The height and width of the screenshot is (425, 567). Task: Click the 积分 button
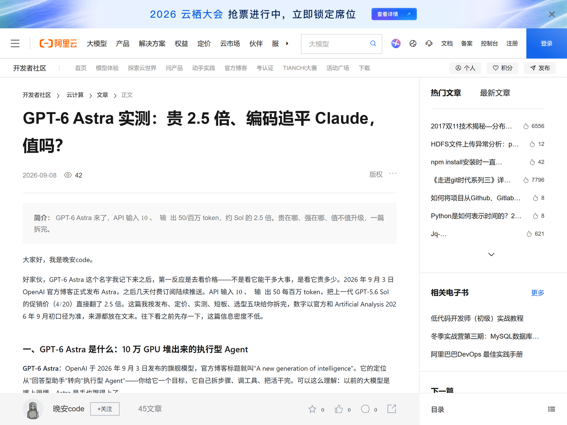click(x=503, y=68)
